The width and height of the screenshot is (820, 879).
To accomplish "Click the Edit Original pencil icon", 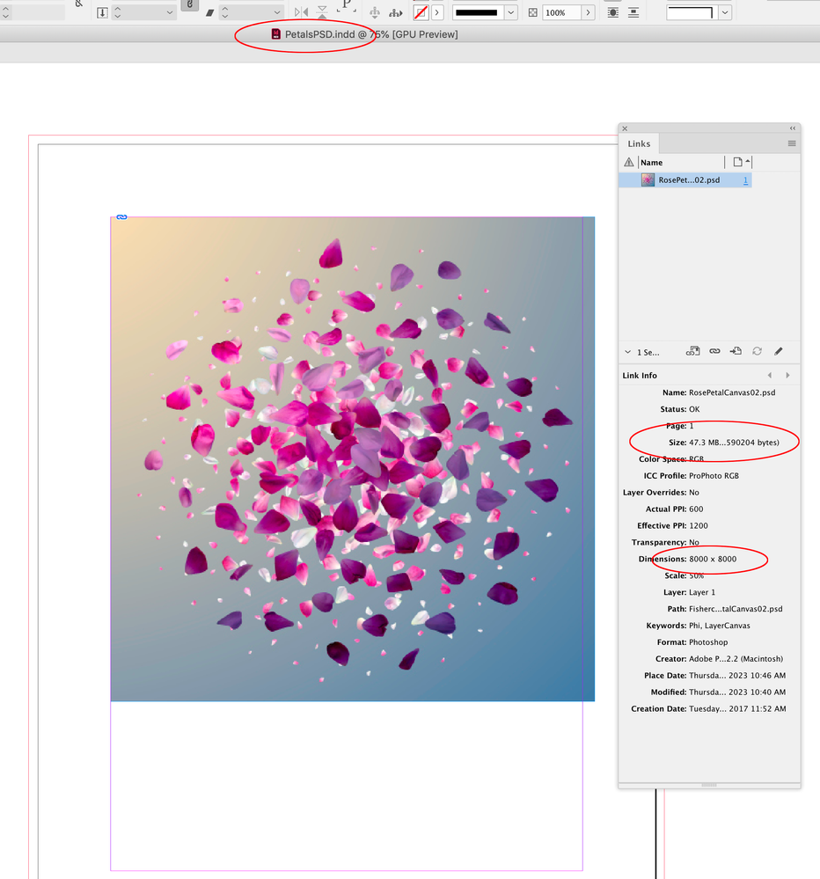I will click(779, 351).
